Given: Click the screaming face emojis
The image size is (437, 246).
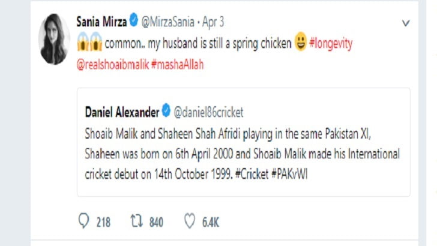Looking at the screenshot, I should coord(89,43).
